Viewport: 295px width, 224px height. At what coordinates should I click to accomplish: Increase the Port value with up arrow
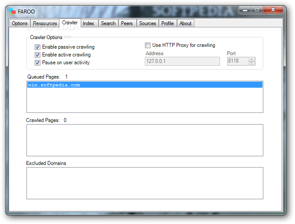click(252, 59)
